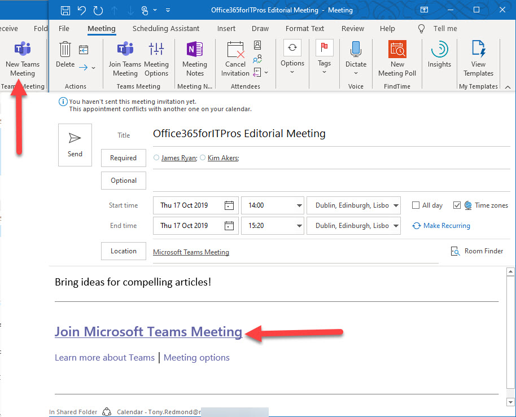Image resolution: width=516 pixels, height=417 pixels.
Task: Expand the end time 15:20 dropdown
Action: coord(299,226)
